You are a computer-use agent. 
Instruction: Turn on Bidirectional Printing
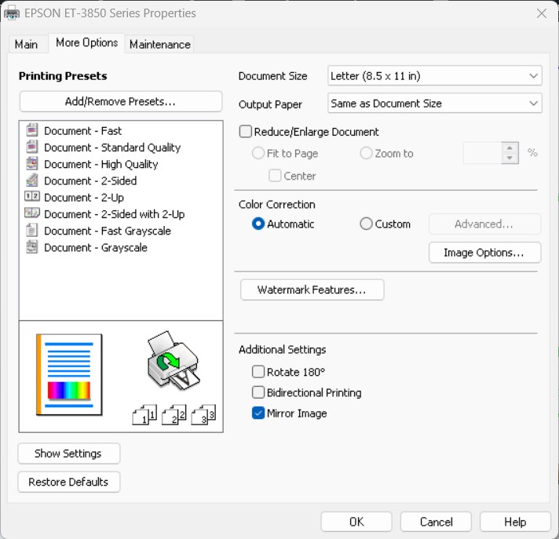pos(258,392)
